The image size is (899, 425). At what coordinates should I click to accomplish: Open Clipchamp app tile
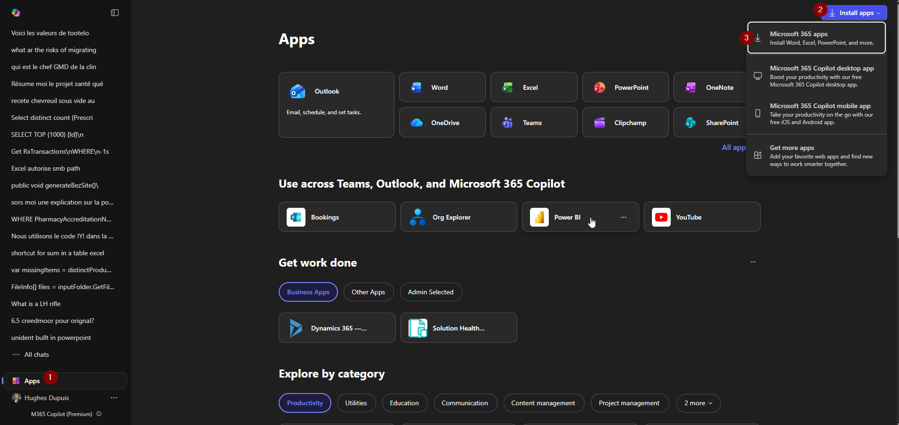tap(625, 122)
